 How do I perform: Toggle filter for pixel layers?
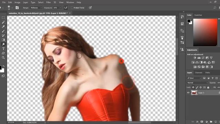click(204, 78)
